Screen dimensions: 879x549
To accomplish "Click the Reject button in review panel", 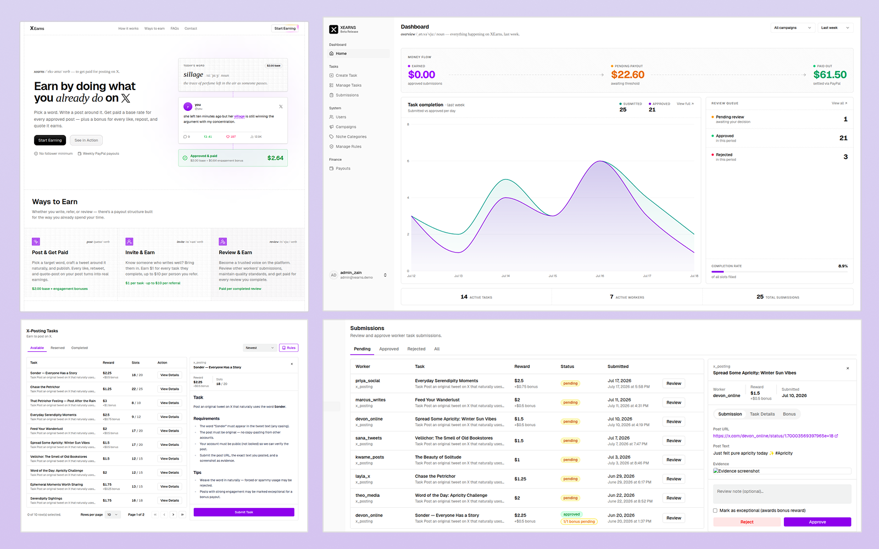I will 747,522.
